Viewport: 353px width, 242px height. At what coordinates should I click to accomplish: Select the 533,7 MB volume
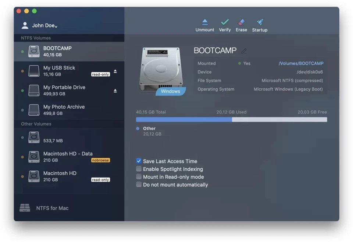point(55,137)
